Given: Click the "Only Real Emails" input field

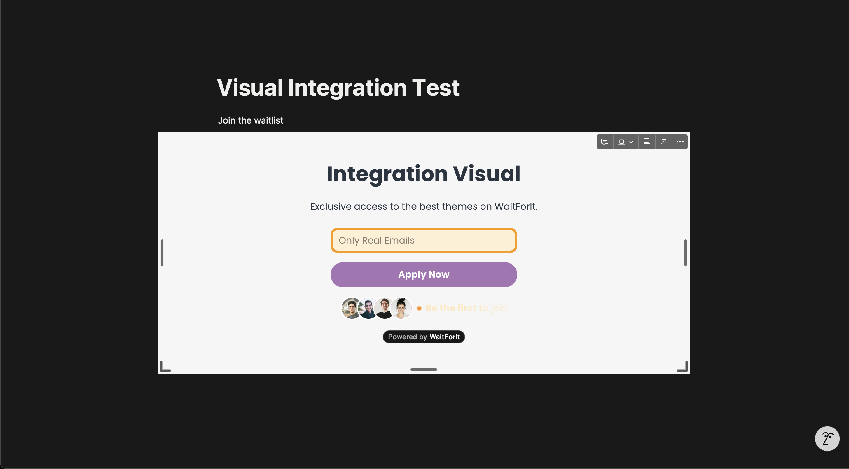Looking at the screenshot, I should click(x=424, y=240).
